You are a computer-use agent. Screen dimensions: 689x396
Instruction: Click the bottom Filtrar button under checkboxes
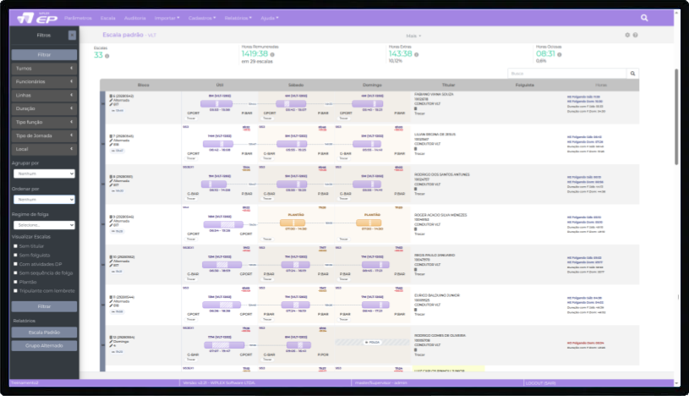tap(44, 306)
